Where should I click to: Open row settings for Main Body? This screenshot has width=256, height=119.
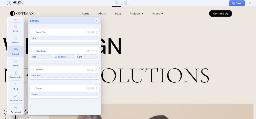click(92, 51)
